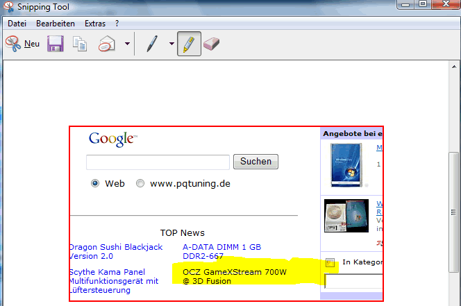Click the CD and box product thumbnail

(x=346, y=216)
